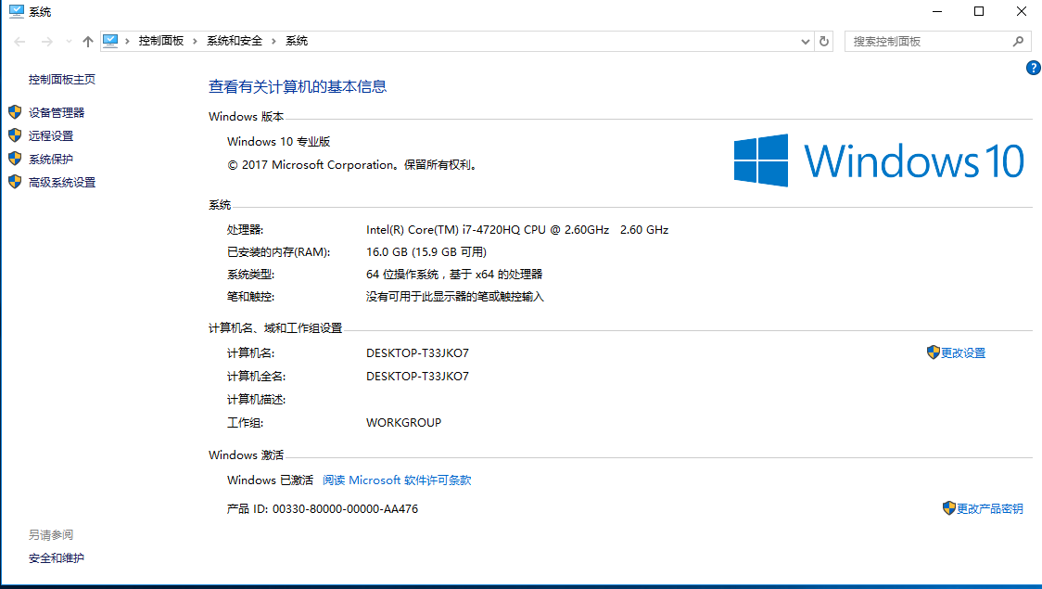Click the shield icon beside 系统保护

[15, 159]
